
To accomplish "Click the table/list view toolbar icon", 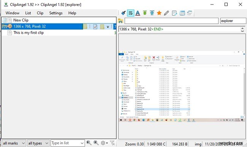I will point(182,13).
